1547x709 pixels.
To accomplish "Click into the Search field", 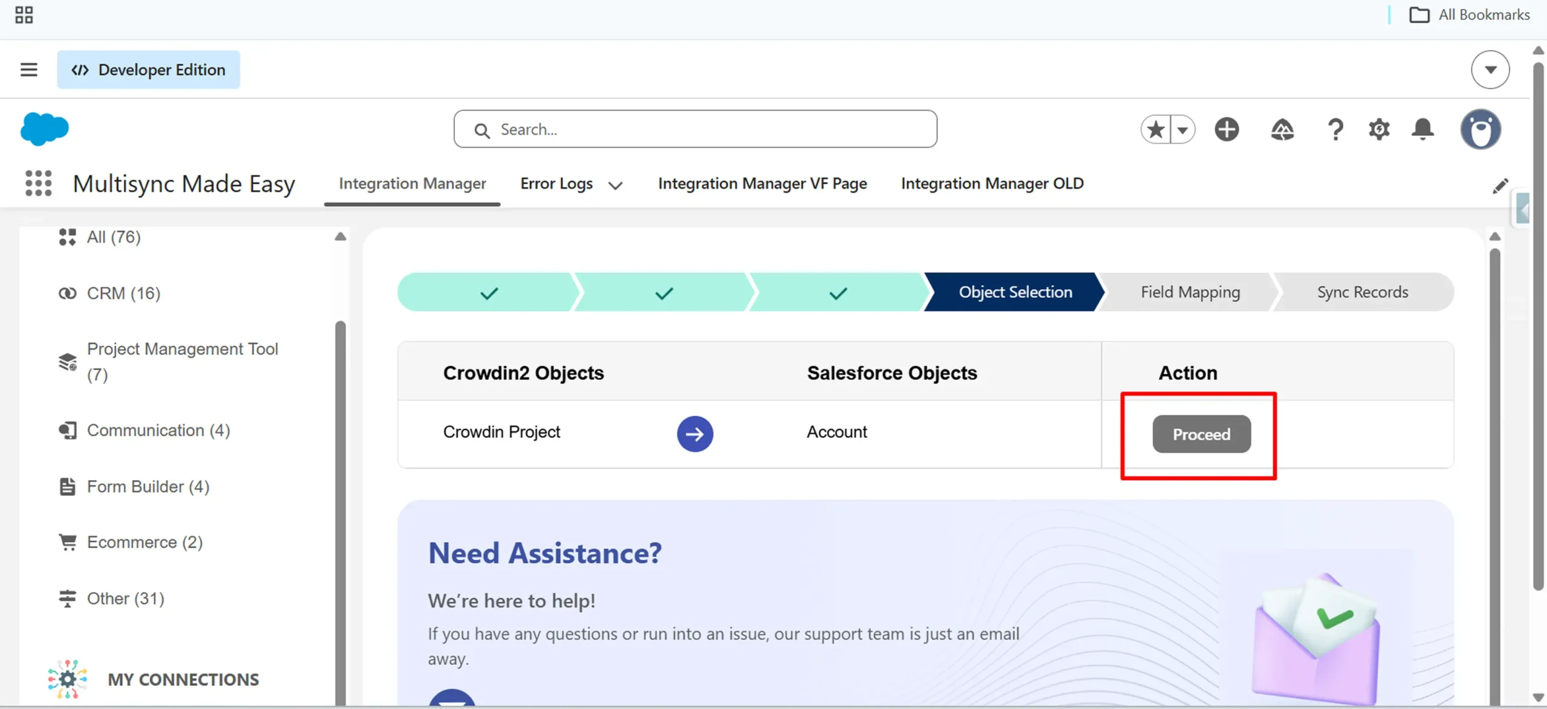I will tap(695, 129).
